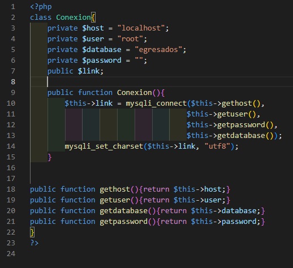Click the constructor name "Conexion" on line 9
Image resolution: width=293 pixels, height=268 pixels.
pos(134,93)
